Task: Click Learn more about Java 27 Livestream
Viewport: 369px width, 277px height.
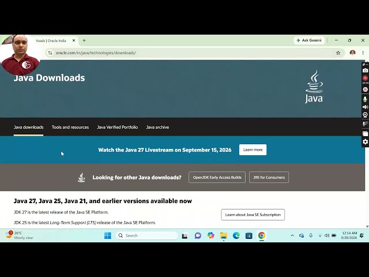Action: tap(253, 150)
